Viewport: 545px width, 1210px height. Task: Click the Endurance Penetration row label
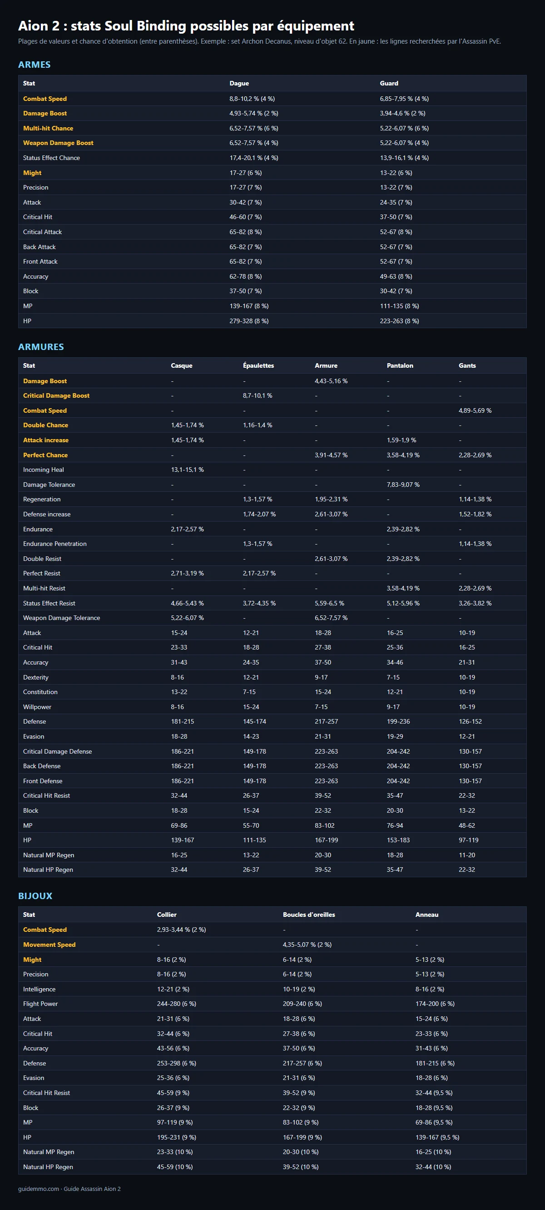(55, 544)
